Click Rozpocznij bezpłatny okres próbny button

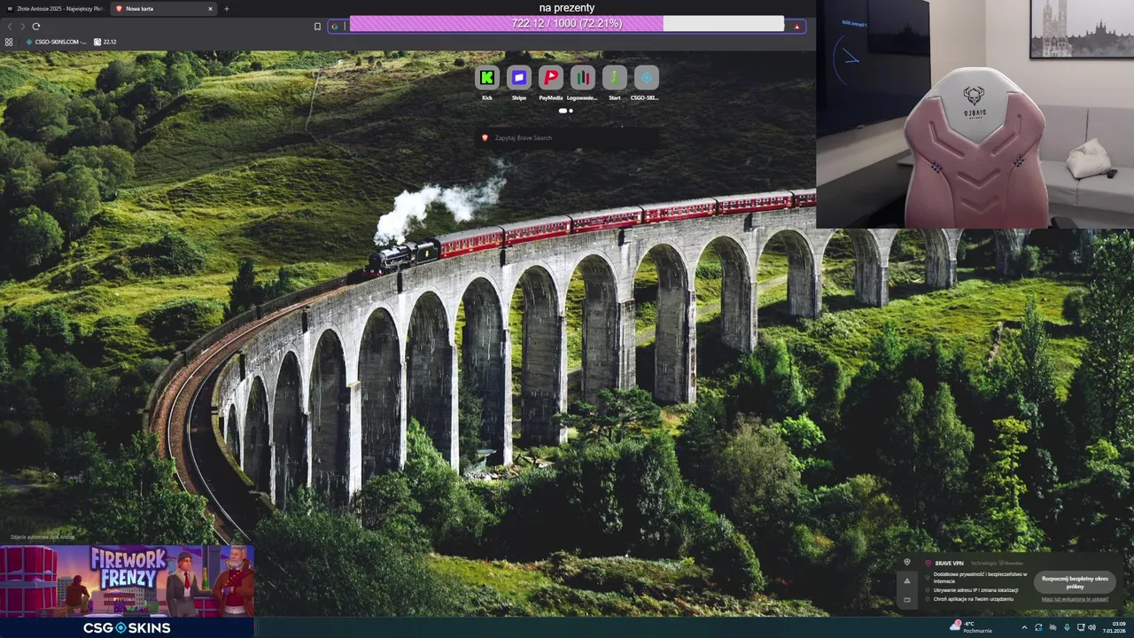point(1075,582)
